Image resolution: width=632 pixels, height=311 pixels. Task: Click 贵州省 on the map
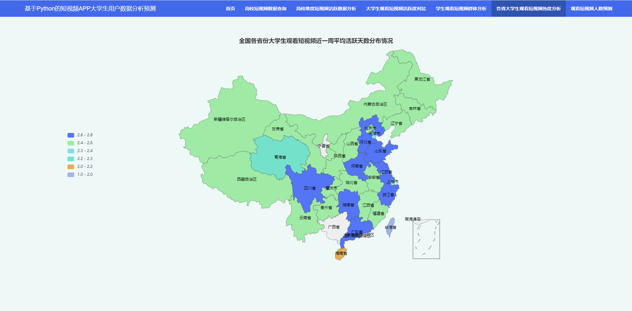coord(326,208)
